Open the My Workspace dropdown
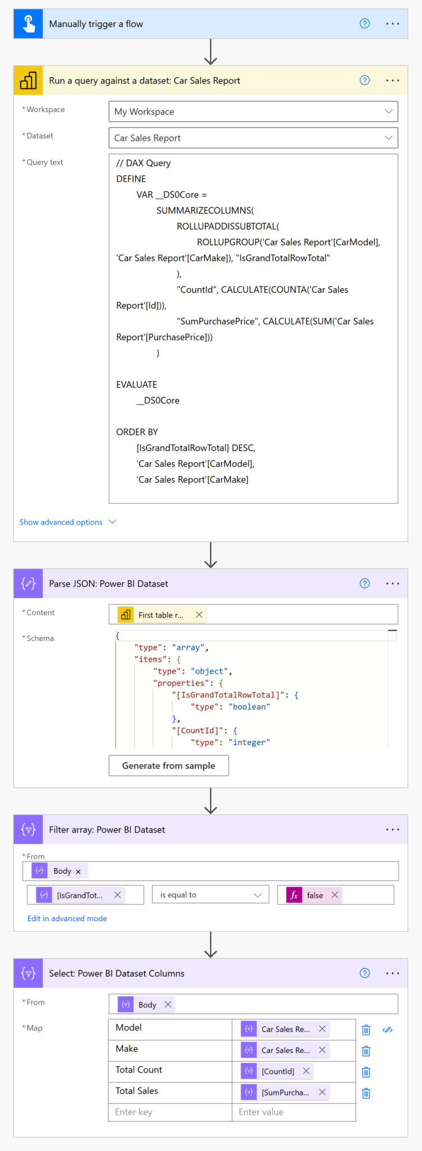The image size is (422, 1151). pos(388,111)
